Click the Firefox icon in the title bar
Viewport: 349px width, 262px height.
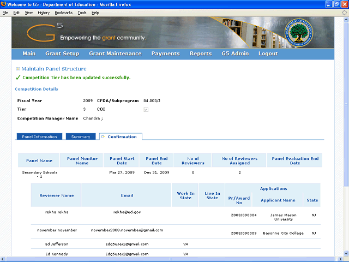click(4, 4)
